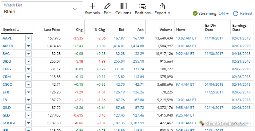
Task: Expand the GILD row action dropdown
Action: (x=29, y=108)
